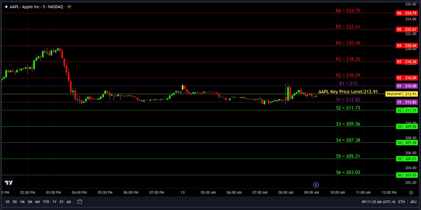Select the All date range option
This screenshot has width=421, height=210.
pos(69,202)
